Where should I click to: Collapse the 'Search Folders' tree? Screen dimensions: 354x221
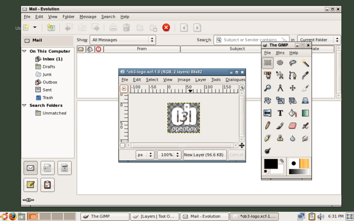tap(24, 105)
